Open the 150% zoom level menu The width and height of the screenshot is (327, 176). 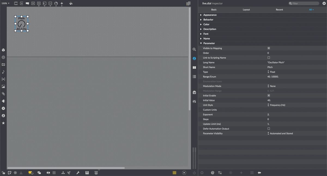coord(5,4)
